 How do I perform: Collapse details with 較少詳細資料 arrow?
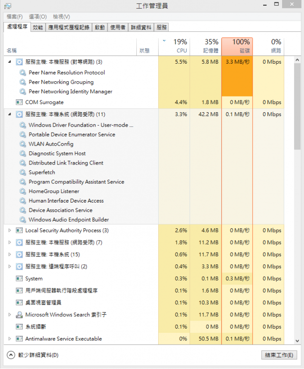click(11, 355)
